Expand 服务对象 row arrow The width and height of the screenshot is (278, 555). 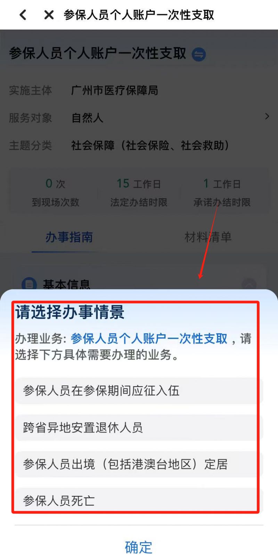267,116
